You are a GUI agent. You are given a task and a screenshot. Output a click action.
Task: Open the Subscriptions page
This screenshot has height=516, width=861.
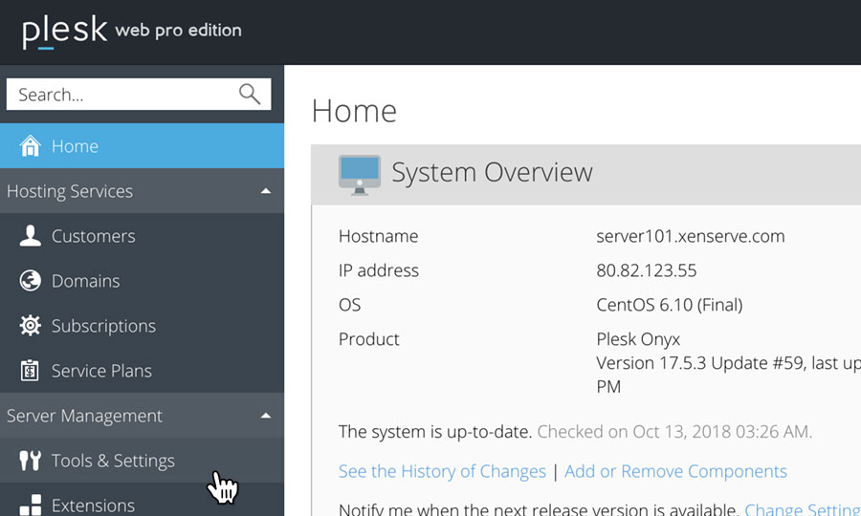pos(142,326)
